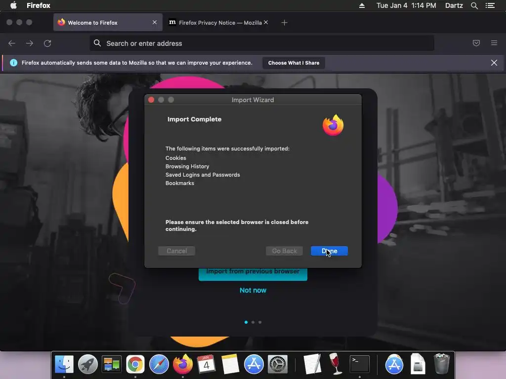Click the Cookies imported item text
Screen dimensions: 506x379
coord(176,158)
